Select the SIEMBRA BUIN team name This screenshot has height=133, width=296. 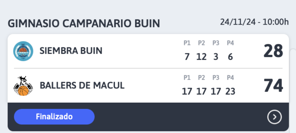coord(71,51)
